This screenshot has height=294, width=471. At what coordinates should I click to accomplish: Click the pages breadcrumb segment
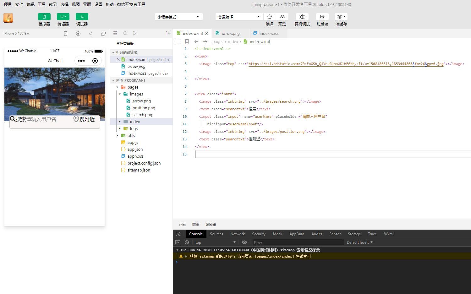(217, 41)
